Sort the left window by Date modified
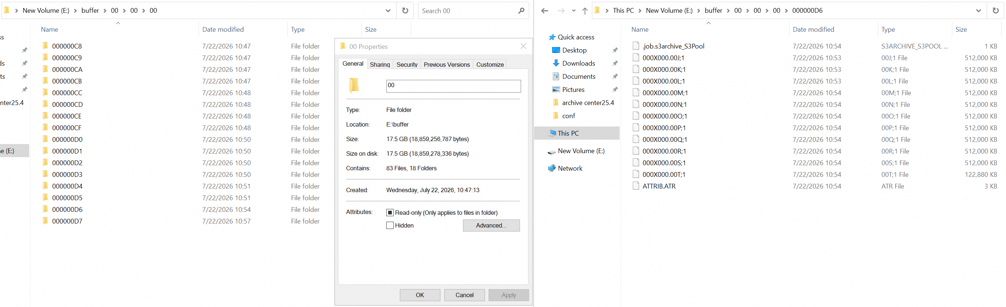Screen dimensions: 1006x307 tap(223, 29)
